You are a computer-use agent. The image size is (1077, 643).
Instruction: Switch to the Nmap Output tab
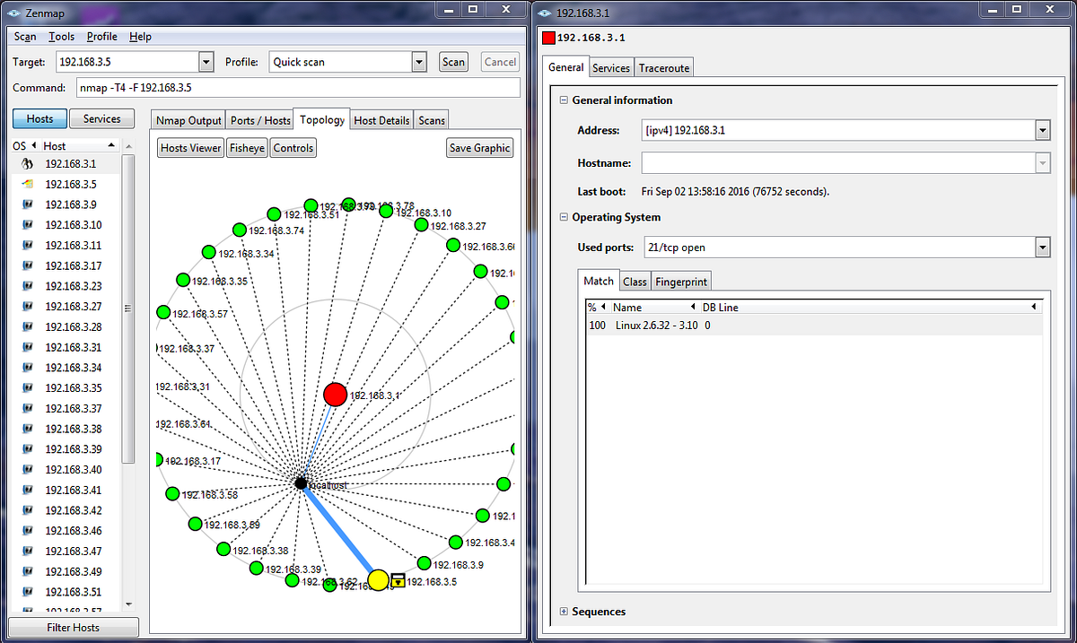[x=188, y=120]
